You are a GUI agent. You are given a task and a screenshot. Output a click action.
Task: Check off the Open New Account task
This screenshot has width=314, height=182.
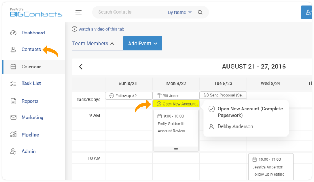tap(159, 104)
